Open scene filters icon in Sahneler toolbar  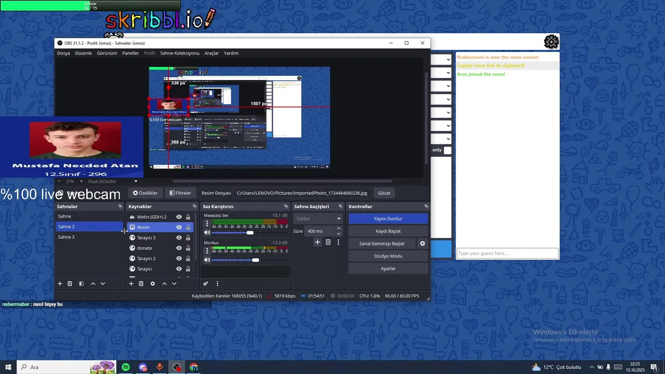click(81, 284)
